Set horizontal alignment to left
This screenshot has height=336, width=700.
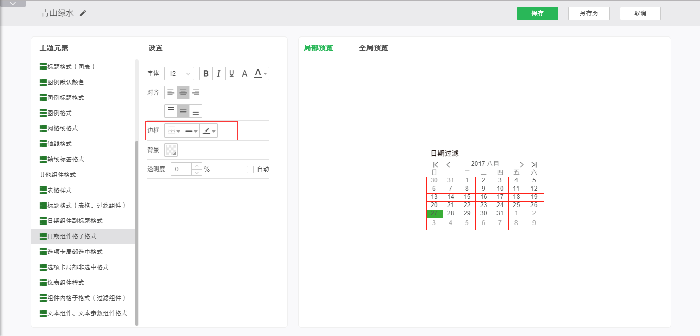(x=171, y=92)
